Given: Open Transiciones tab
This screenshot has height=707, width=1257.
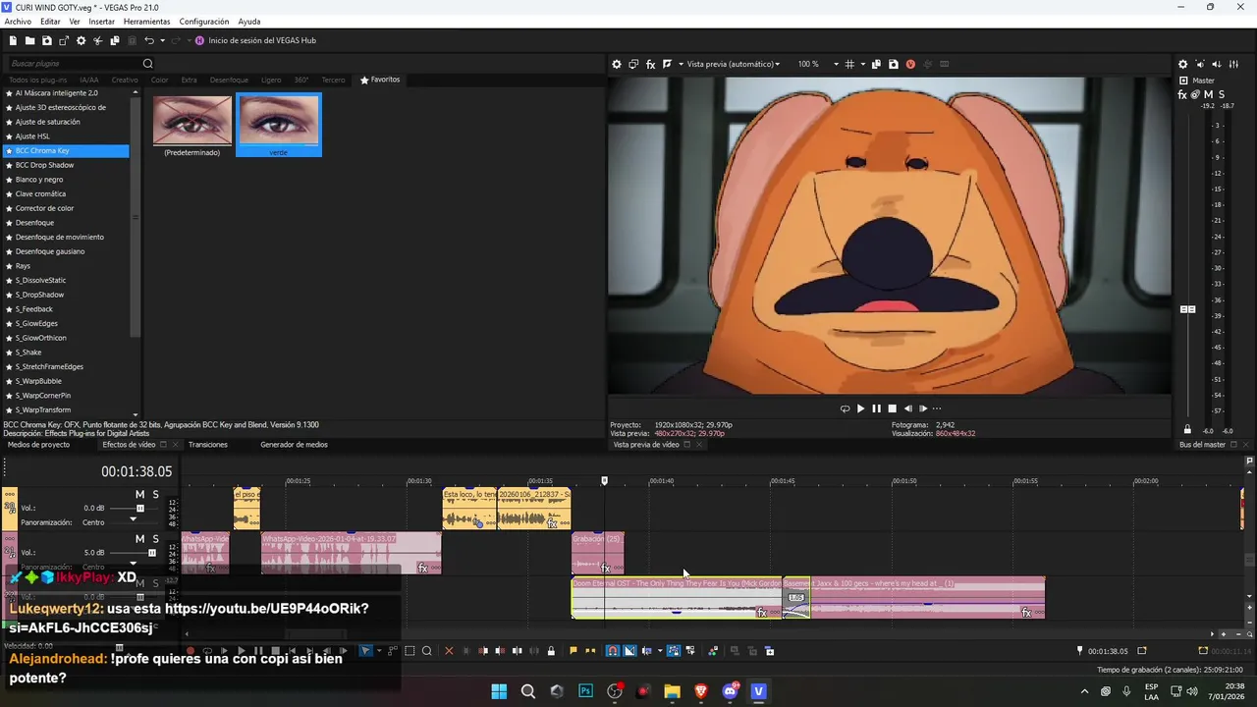Looking at the screenshot, I should point(208,445).
